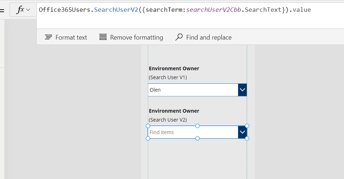The height and width of the screenshot is (179, 344).
Task: Click the top-left resize handle of the selected combo box
Action: 148,126
